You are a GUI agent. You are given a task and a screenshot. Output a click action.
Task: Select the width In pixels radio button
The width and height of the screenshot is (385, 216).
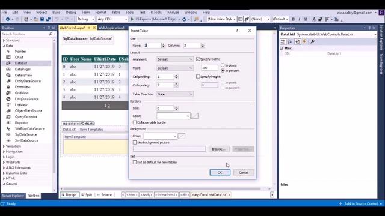[223, 65]
